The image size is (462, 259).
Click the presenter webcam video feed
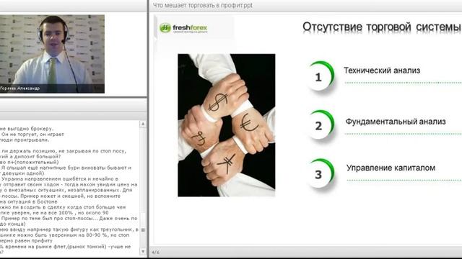pyautogui.click(x=52, y=54)
